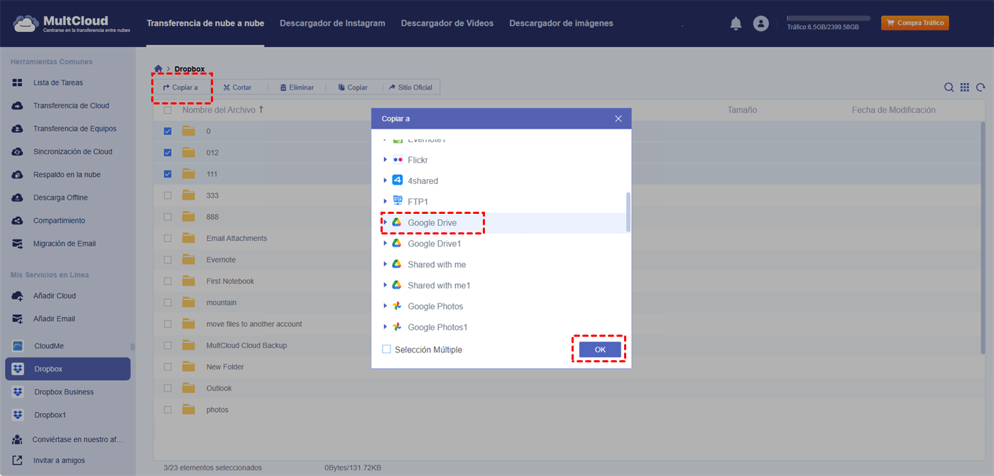994x476 pixels.
Task: Switch to grid view icon
Action: point(965,87)
